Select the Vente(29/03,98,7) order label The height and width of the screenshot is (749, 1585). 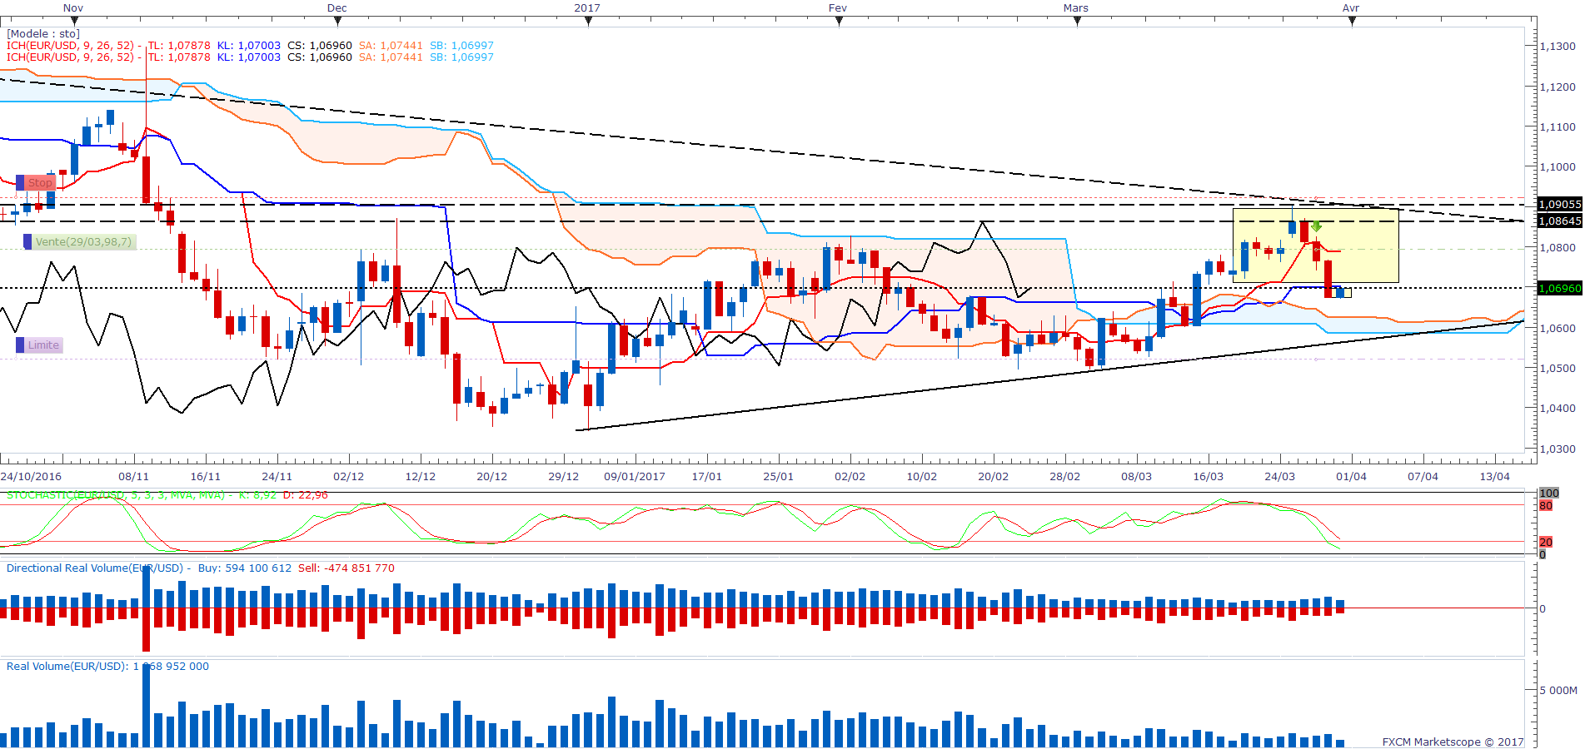pos(83,242)
